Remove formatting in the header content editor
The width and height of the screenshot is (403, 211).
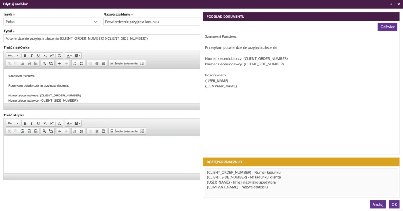pos(59,56)
